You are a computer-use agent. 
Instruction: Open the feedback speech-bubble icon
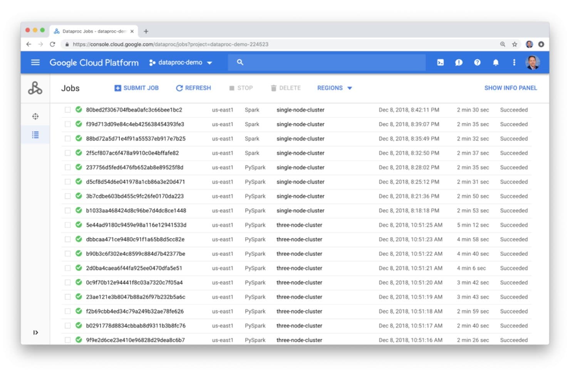coord(459,62)
